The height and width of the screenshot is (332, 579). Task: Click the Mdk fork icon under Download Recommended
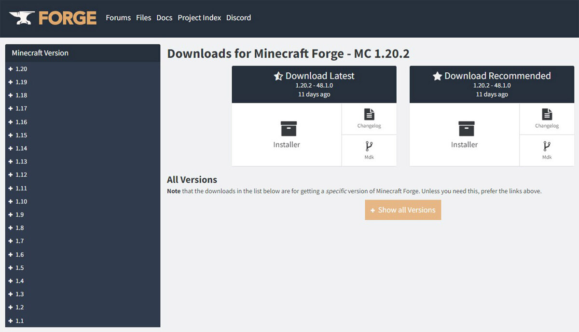(547, 146)
